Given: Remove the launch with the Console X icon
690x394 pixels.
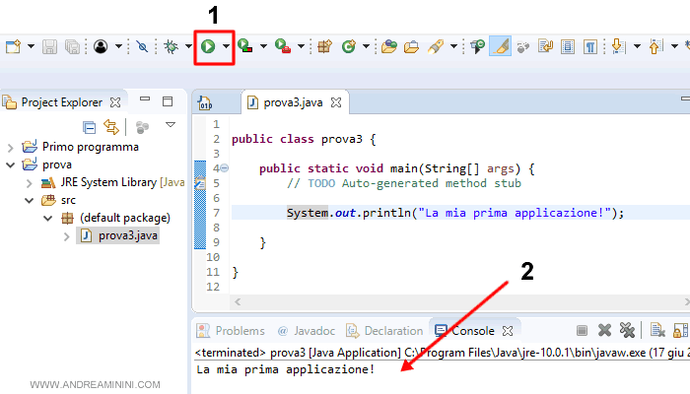Looking at the screenshot, I should [x=603, y=331].
